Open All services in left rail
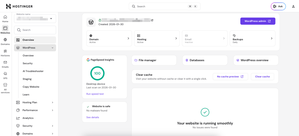 [x=5, y=88]
